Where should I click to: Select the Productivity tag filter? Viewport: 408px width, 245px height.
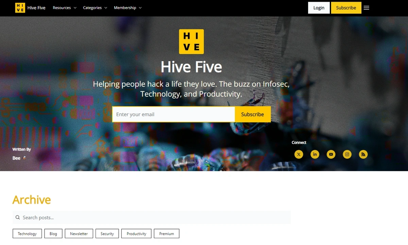tap(136, 234)
